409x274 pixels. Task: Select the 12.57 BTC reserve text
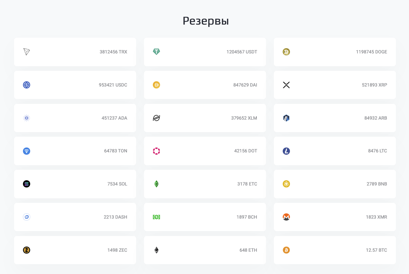click(x=376, y=250)
